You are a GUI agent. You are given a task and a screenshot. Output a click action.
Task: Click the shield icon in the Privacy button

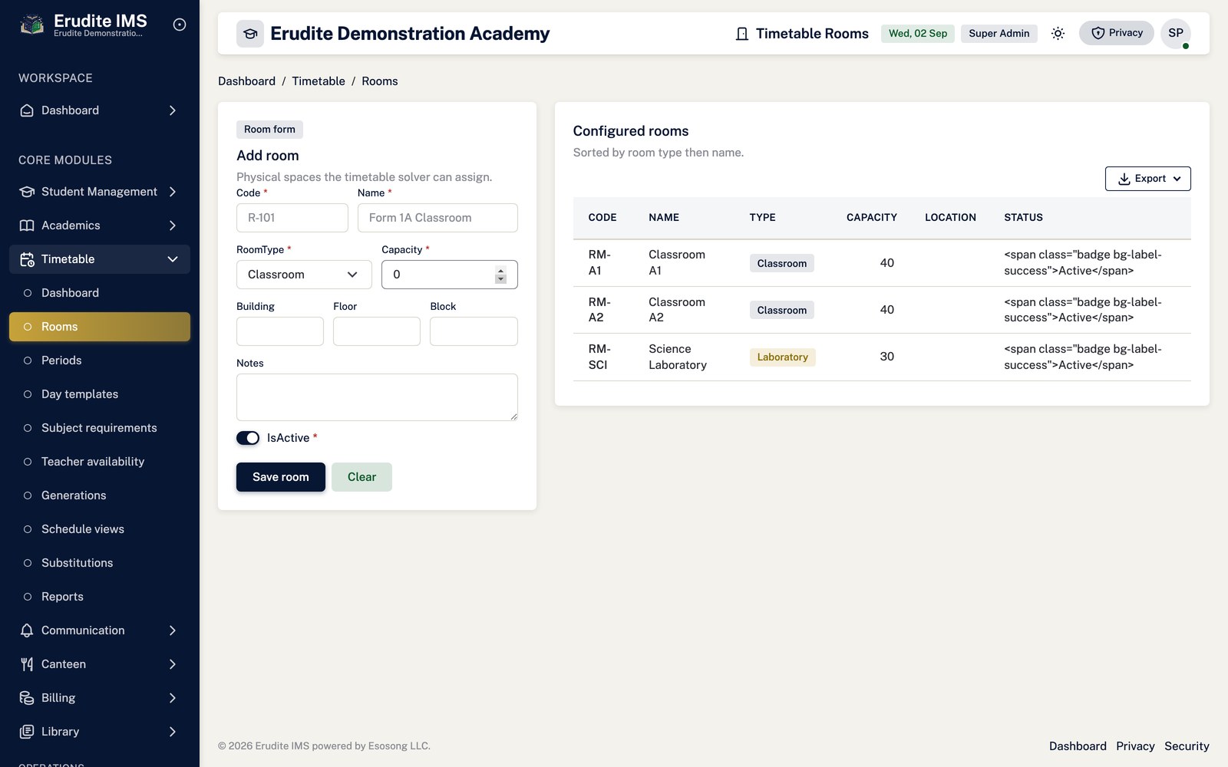coord(1098,33)
